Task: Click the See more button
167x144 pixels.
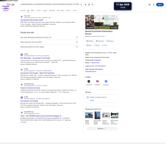Action: 102,129
